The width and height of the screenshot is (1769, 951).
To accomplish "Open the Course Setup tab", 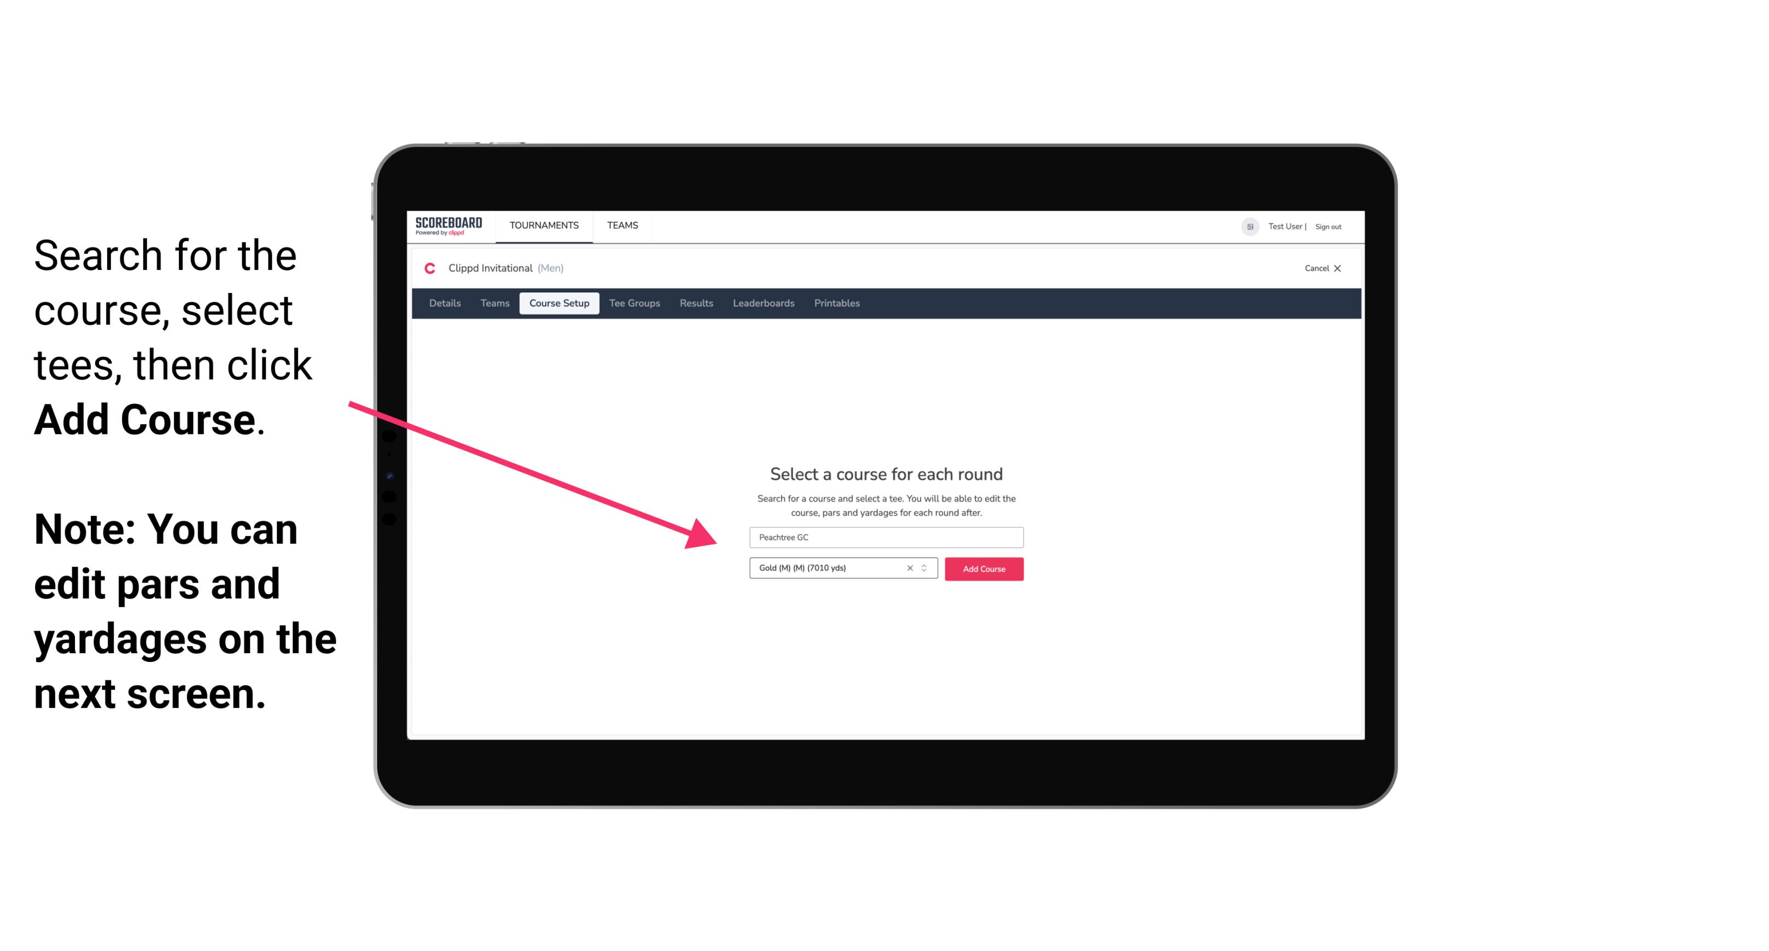I will tap(559, 303).
